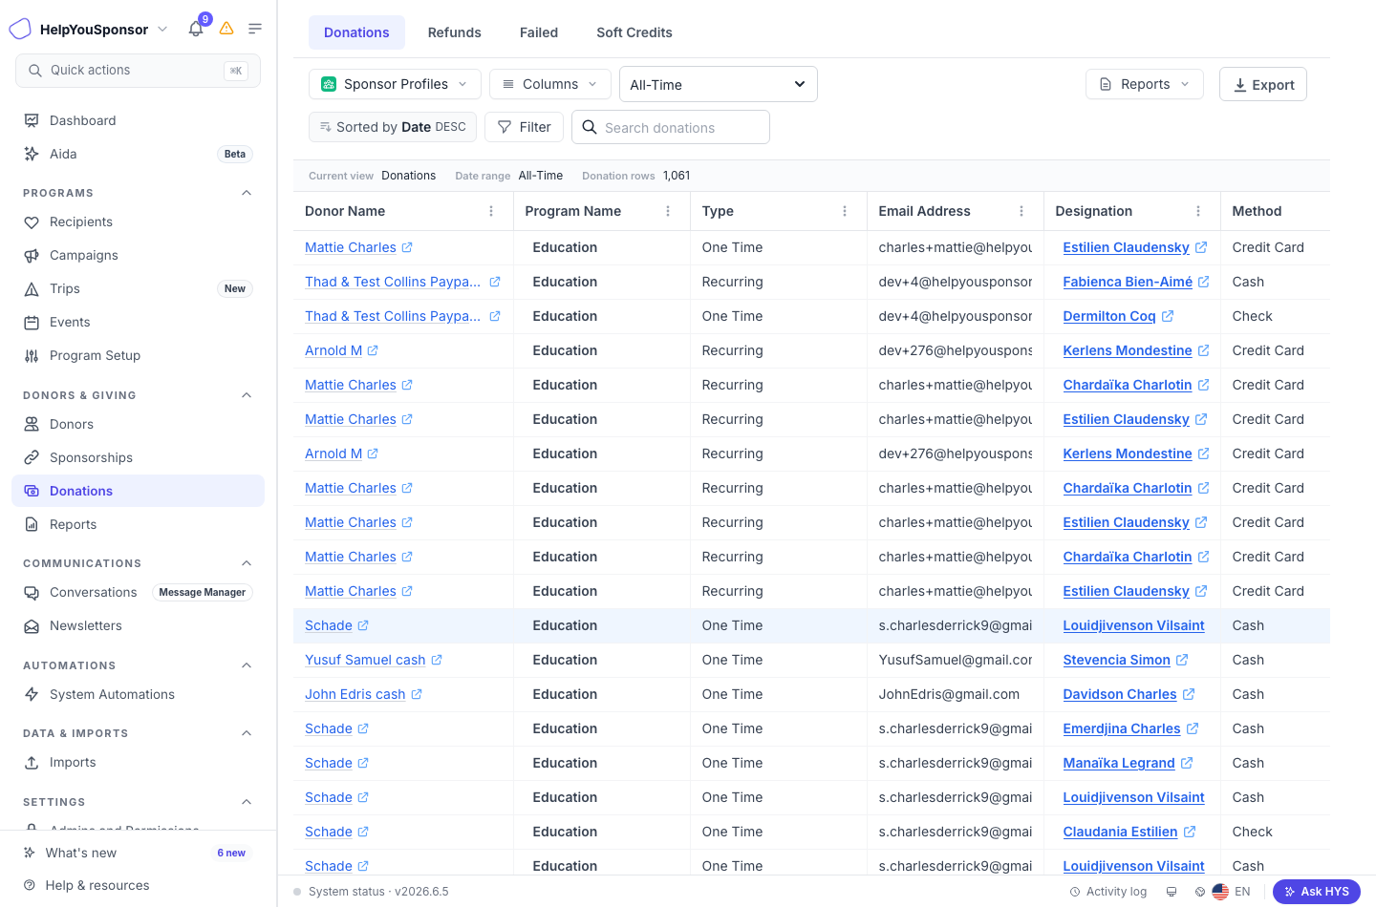Viewport: 1376px width, 907px height.
Task: Open Dashboard from the sidebar
Action: tap(138, 120)
